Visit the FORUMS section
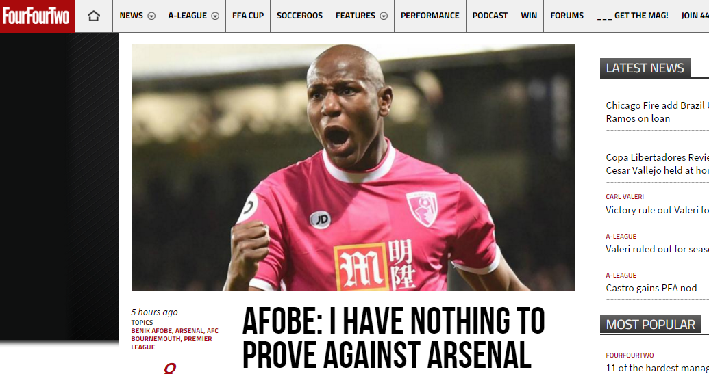Image resolution: width=709 pixels, height=374 pixels. point(567,16)
